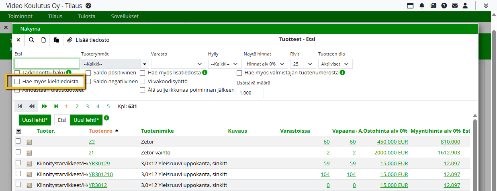Open the 'Tuotteen tila' dropdown set to Aktiiviset
The image size is (497, 191).
coord(335,64)
